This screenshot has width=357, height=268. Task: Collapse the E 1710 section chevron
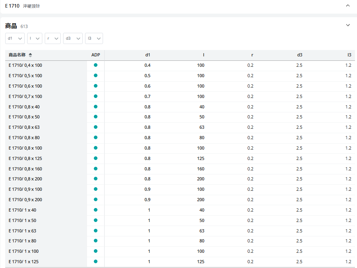[348, 6]
